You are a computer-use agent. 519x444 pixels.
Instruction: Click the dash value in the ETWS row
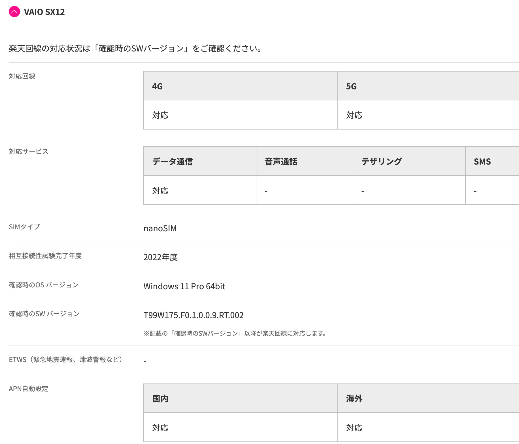145,361
